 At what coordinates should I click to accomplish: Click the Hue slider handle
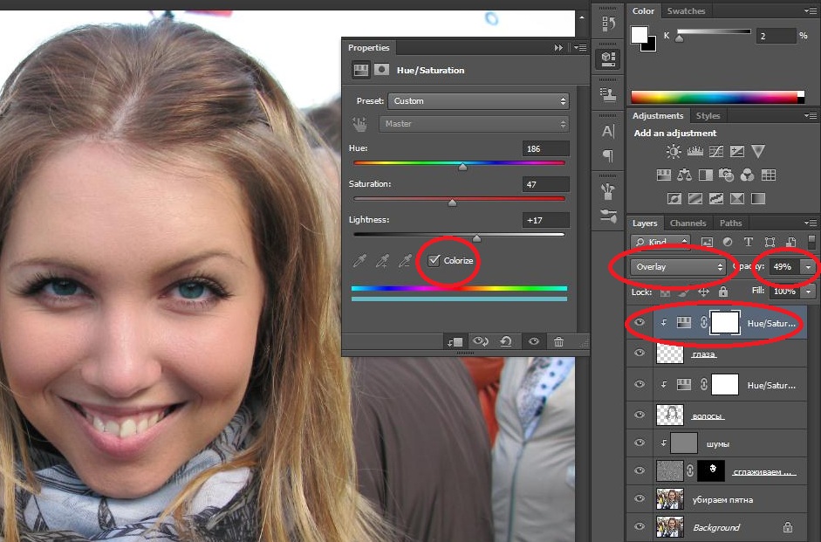click(x=463, y=167)
